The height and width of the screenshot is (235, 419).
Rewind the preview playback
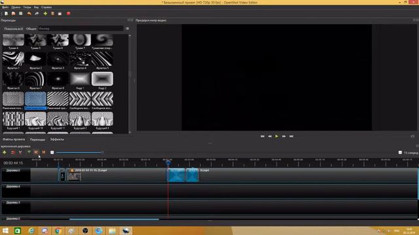pos(270,136)
